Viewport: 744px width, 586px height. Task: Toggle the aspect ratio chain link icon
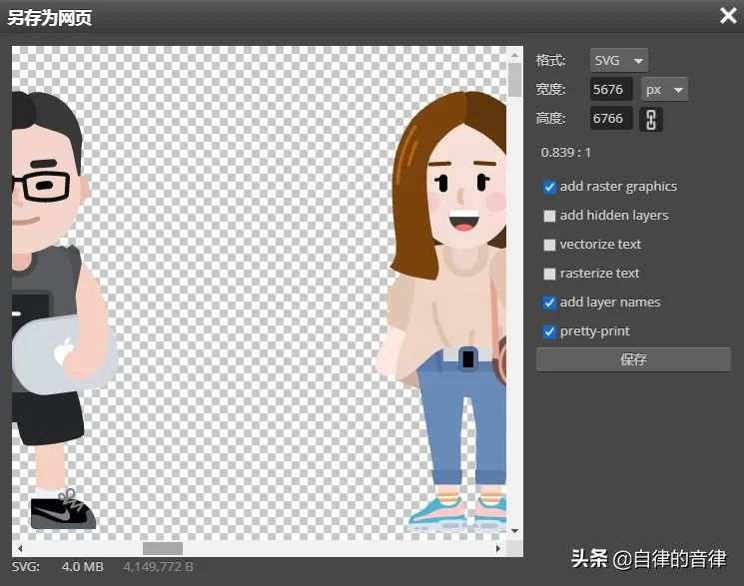point(651,120)
